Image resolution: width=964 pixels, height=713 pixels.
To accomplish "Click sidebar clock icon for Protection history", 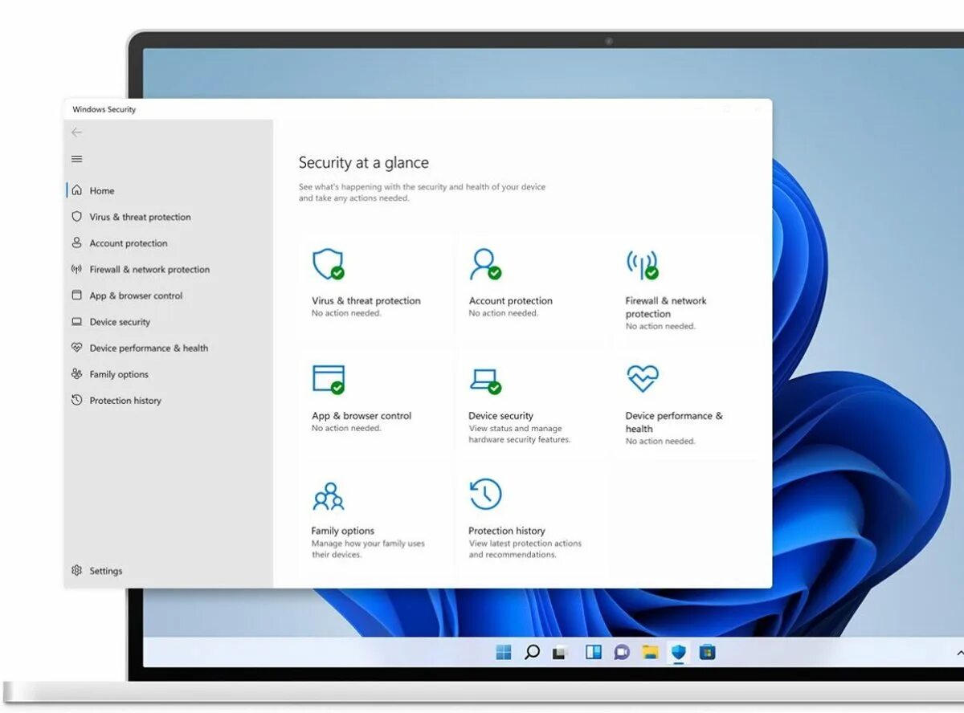I will point(76,400).
